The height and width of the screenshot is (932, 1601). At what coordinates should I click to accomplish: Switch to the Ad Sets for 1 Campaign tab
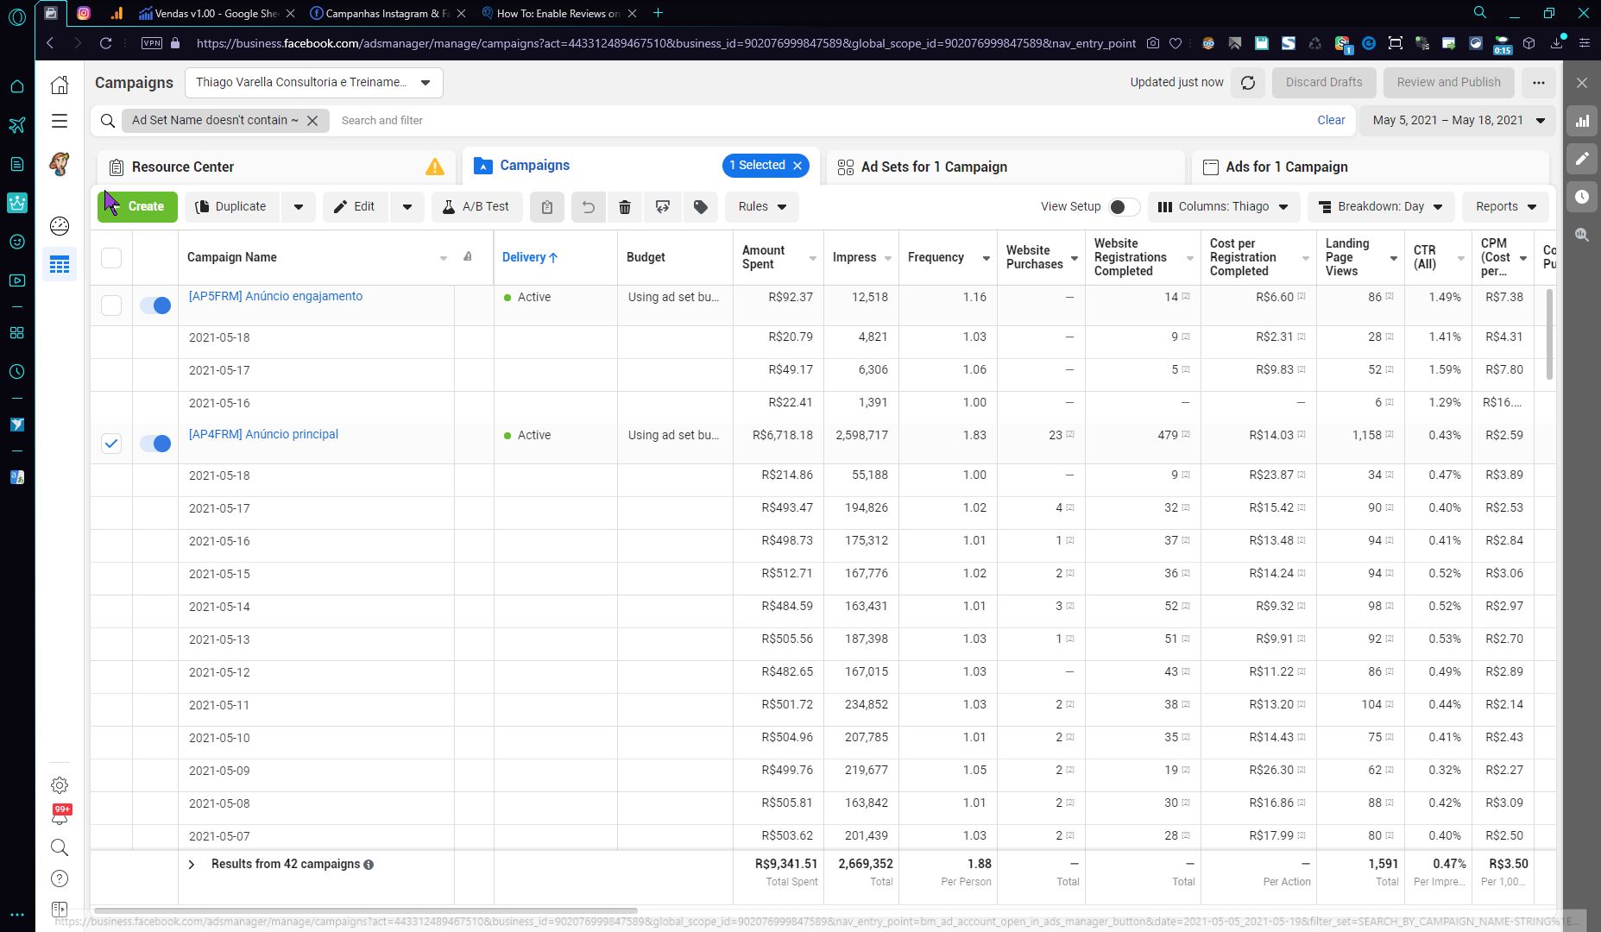coord(933,167)
